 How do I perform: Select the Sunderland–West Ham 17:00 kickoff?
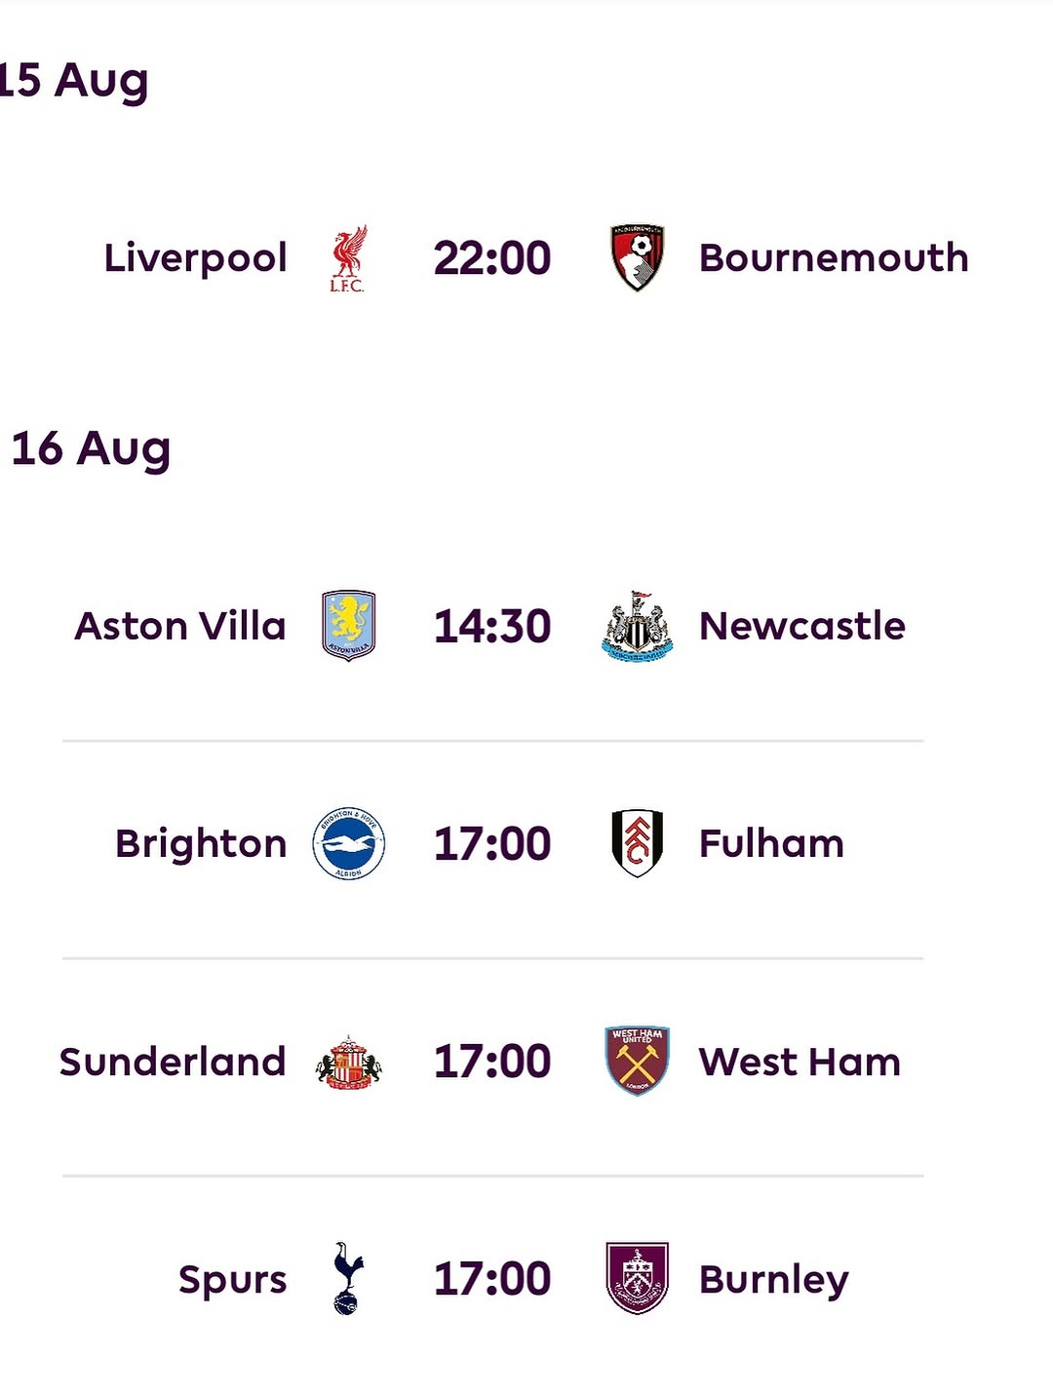coord(492,1062)
